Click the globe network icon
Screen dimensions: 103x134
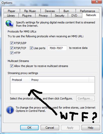[10, 24]
